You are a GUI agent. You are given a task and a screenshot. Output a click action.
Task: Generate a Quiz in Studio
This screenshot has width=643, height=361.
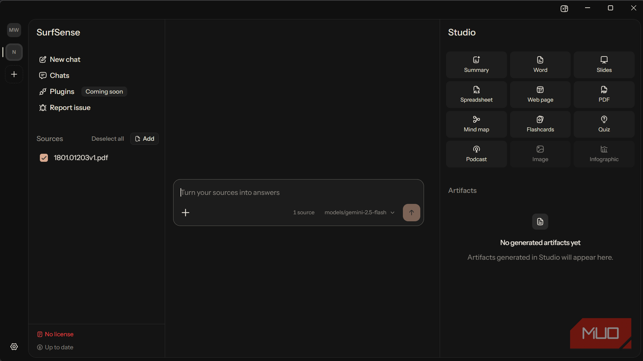point(604,124)
